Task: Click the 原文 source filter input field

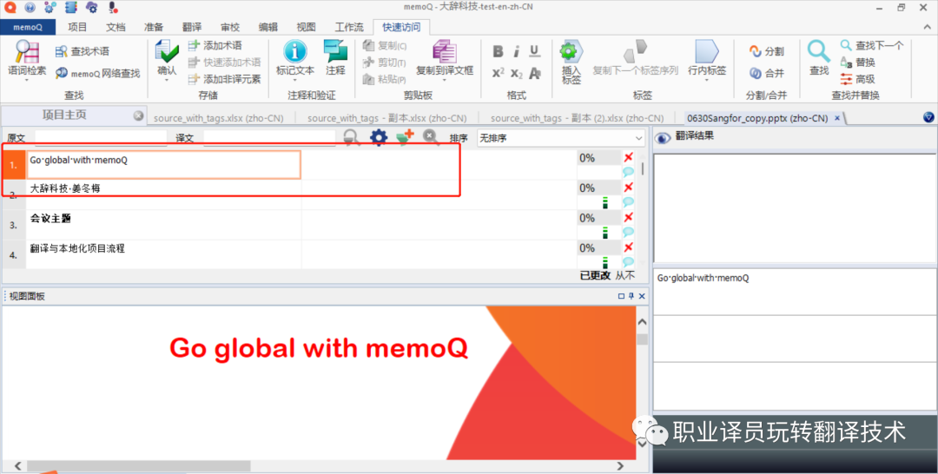Action: coord(101,138)
